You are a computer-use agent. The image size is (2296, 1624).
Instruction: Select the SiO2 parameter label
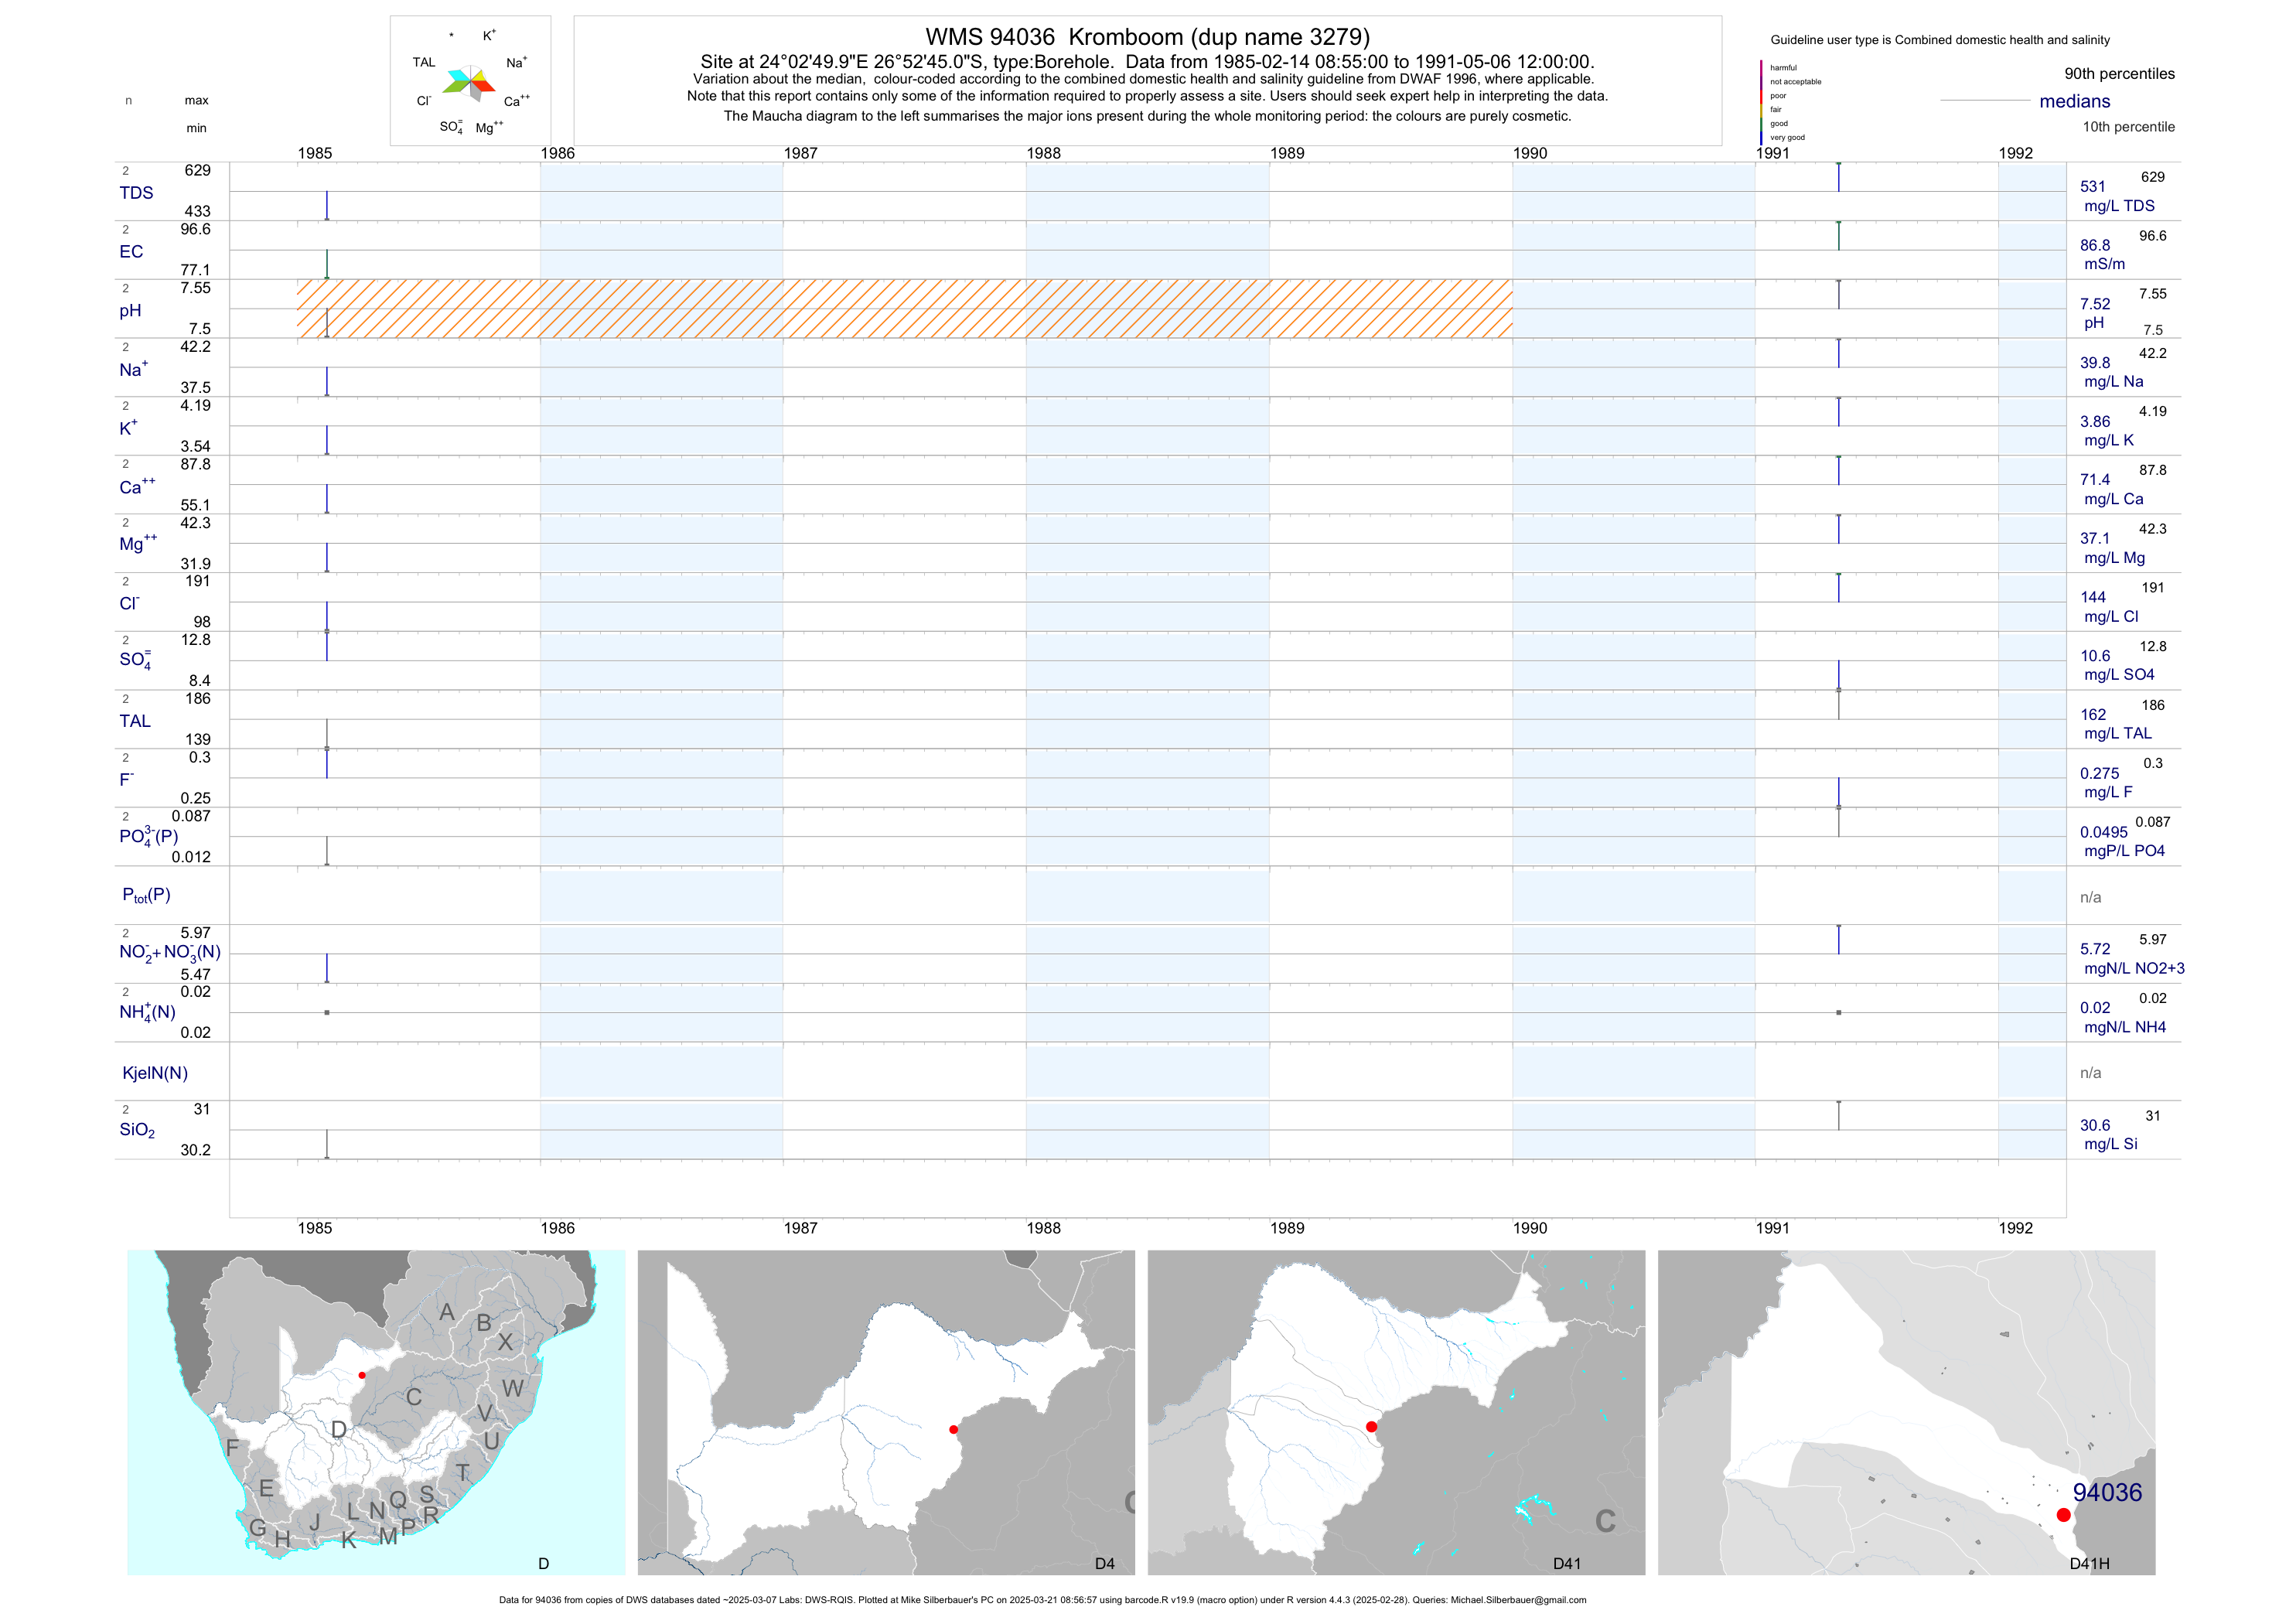(x=137, y=1130)
